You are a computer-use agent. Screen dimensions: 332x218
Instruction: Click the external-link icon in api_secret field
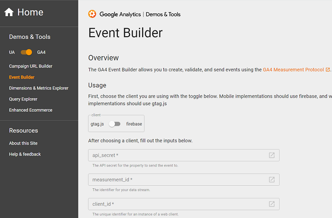coord(271,155)
